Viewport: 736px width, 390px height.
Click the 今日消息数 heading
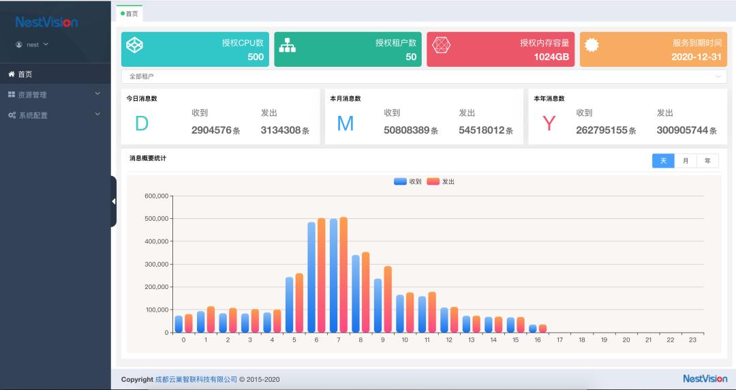(x=142, y=99)
